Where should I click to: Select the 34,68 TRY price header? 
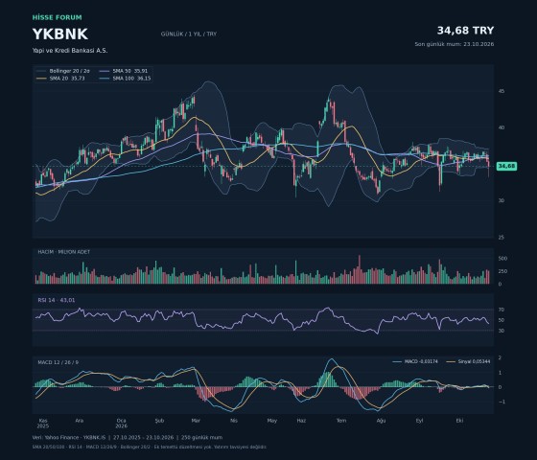point(465,31)
